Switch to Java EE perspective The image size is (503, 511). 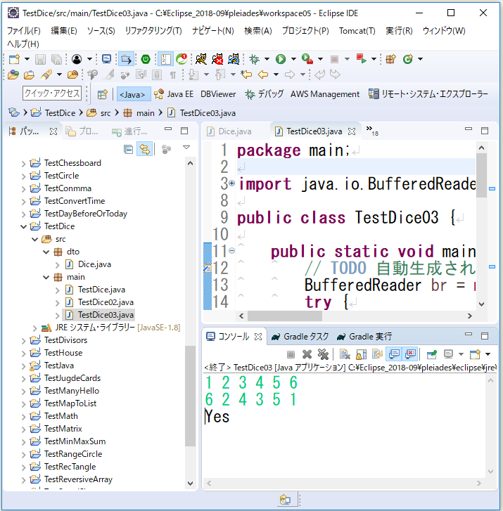coord(174,94)
